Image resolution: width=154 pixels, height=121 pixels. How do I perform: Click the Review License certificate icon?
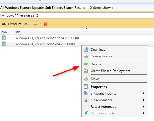86,56
